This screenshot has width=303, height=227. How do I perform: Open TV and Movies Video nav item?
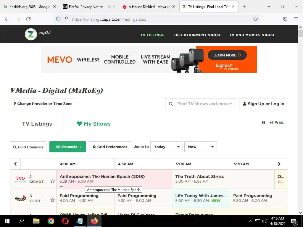[x=252, y=35]
